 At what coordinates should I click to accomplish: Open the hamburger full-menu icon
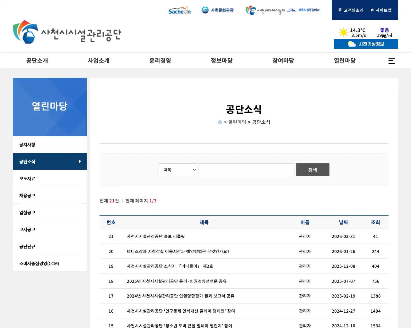(392, 61)
